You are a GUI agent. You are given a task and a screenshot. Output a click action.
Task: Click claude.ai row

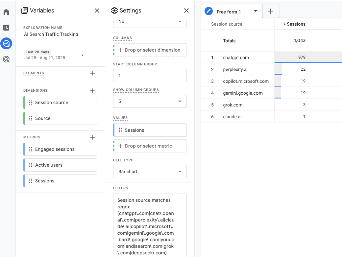272,117
